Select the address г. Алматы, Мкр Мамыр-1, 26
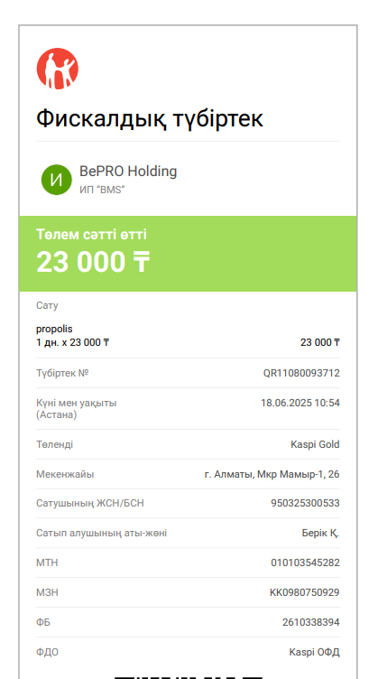The image size is (378, 679). [x=272, y=475]
